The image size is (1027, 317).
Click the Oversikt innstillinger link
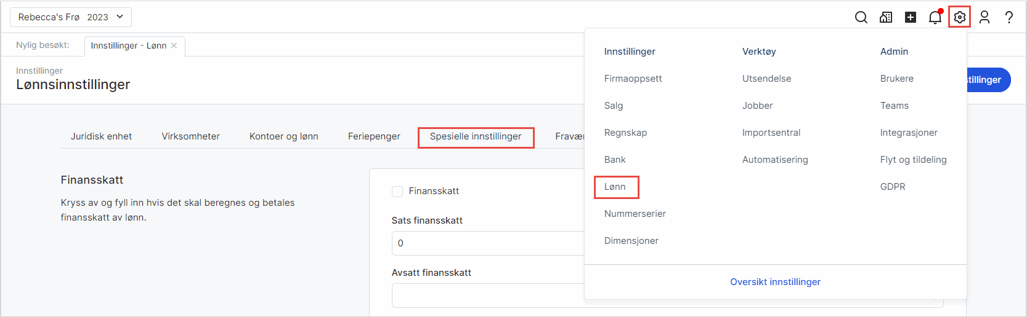point(775,282)
